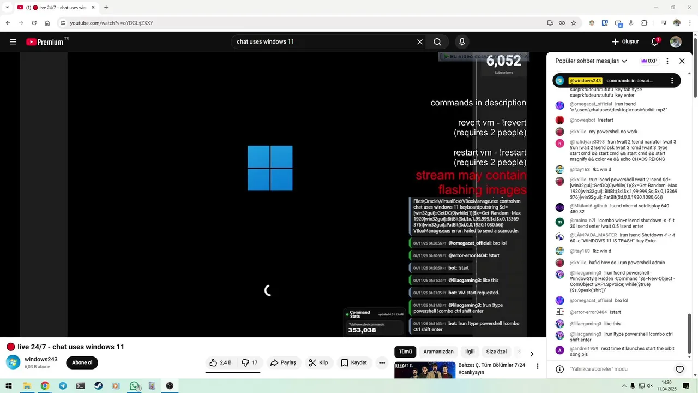The width and height of the screenshot is (698, 393).
Task: Select the Tümü filter chip
Action: click(405, 352)
